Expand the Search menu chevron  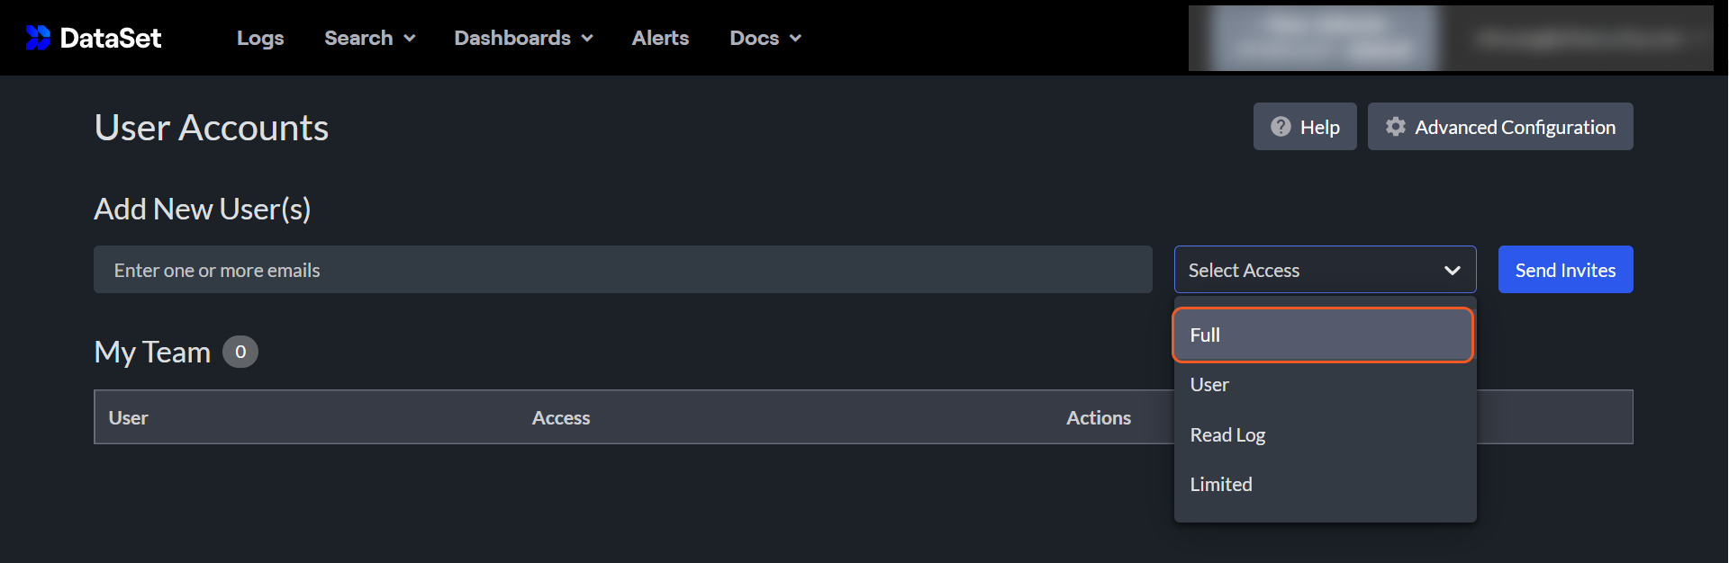click(410, 39)
